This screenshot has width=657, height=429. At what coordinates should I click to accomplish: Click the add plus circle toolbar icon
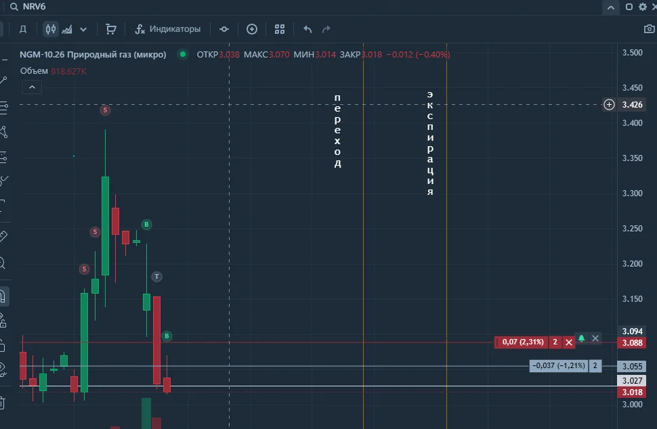(252, 29)
